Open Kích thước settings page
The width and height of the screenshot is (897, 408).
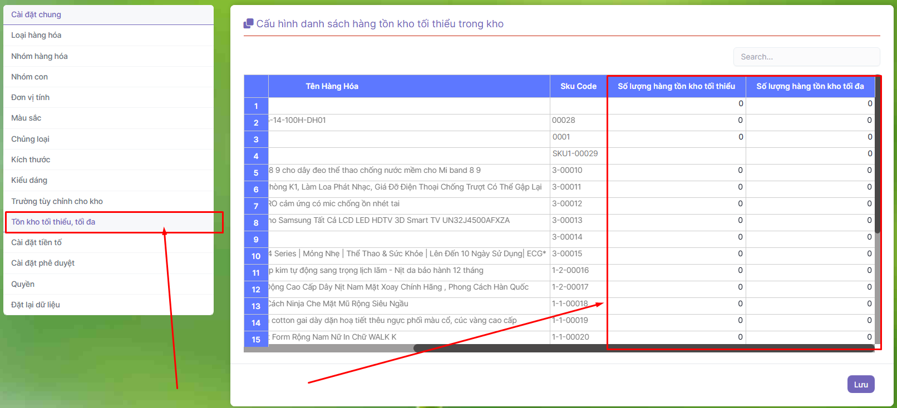coord(31,160)
